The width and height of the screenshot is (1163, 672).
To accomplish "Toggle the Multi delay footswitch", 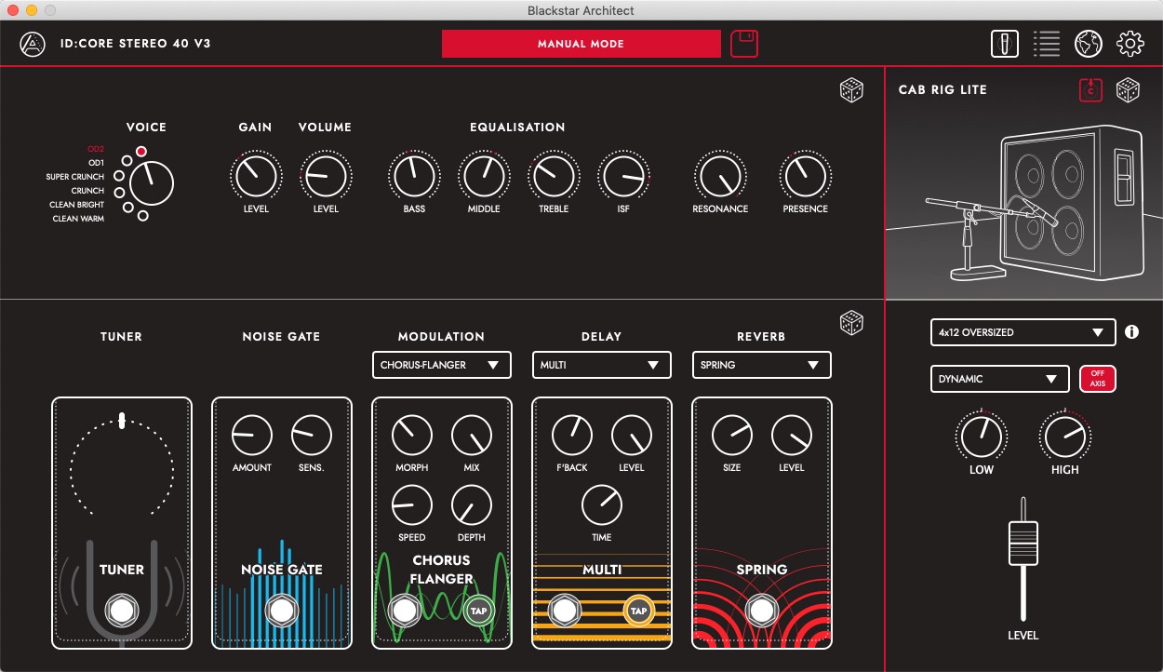I will pyautogui.click(x=564, y=612).
